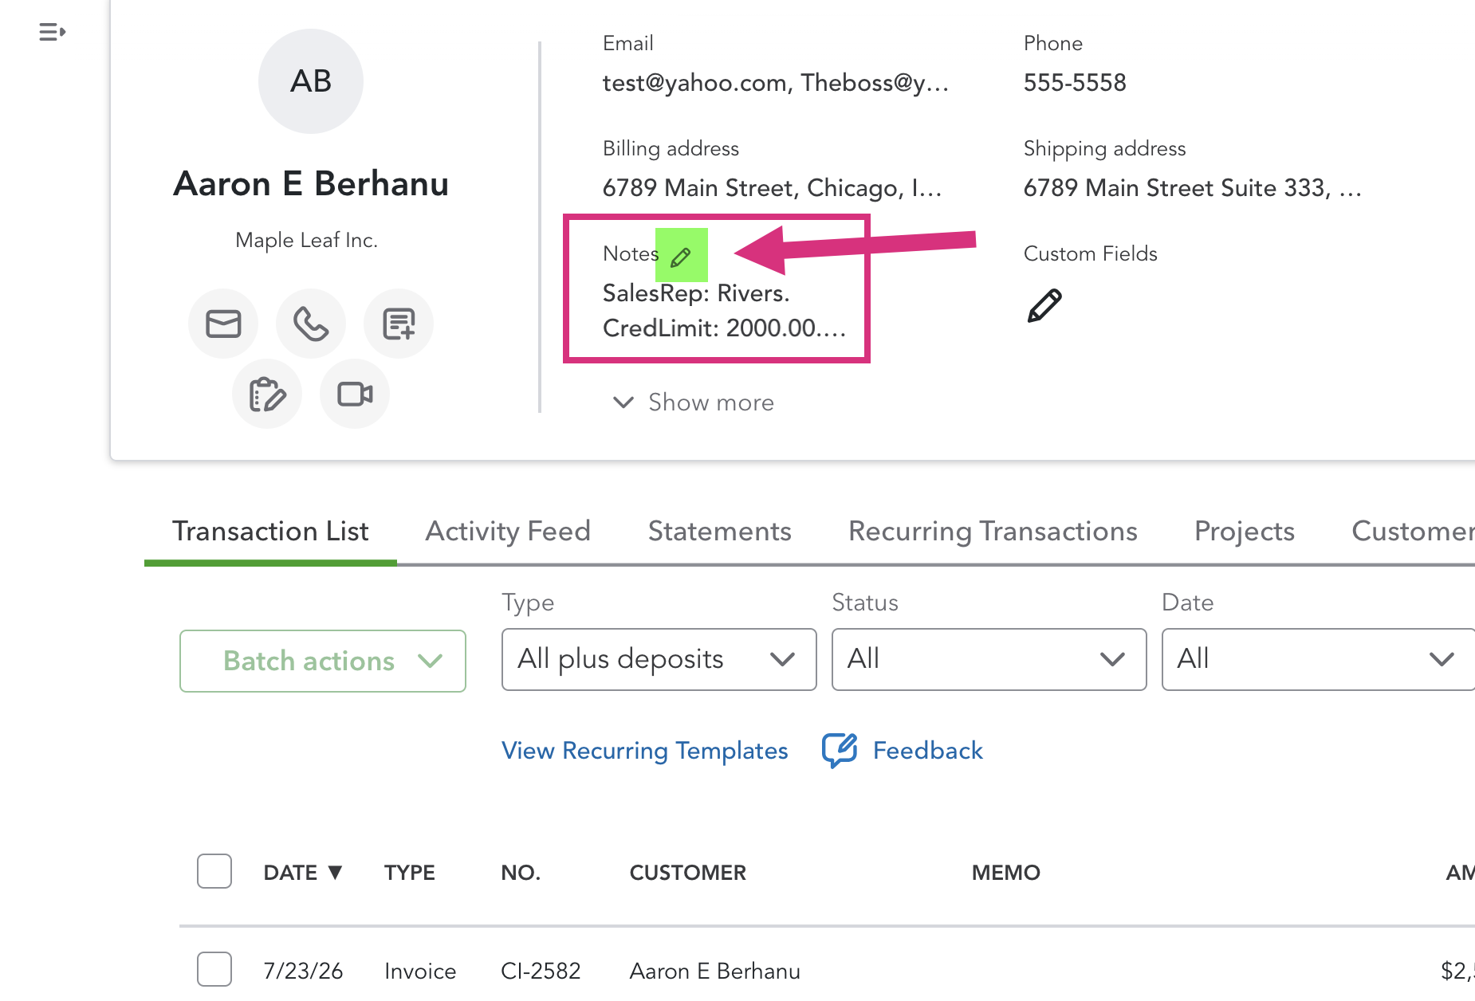Expand the Show more details section
The width and height of the screenshot is (1475, 1001).
click(x=694, y=402)
